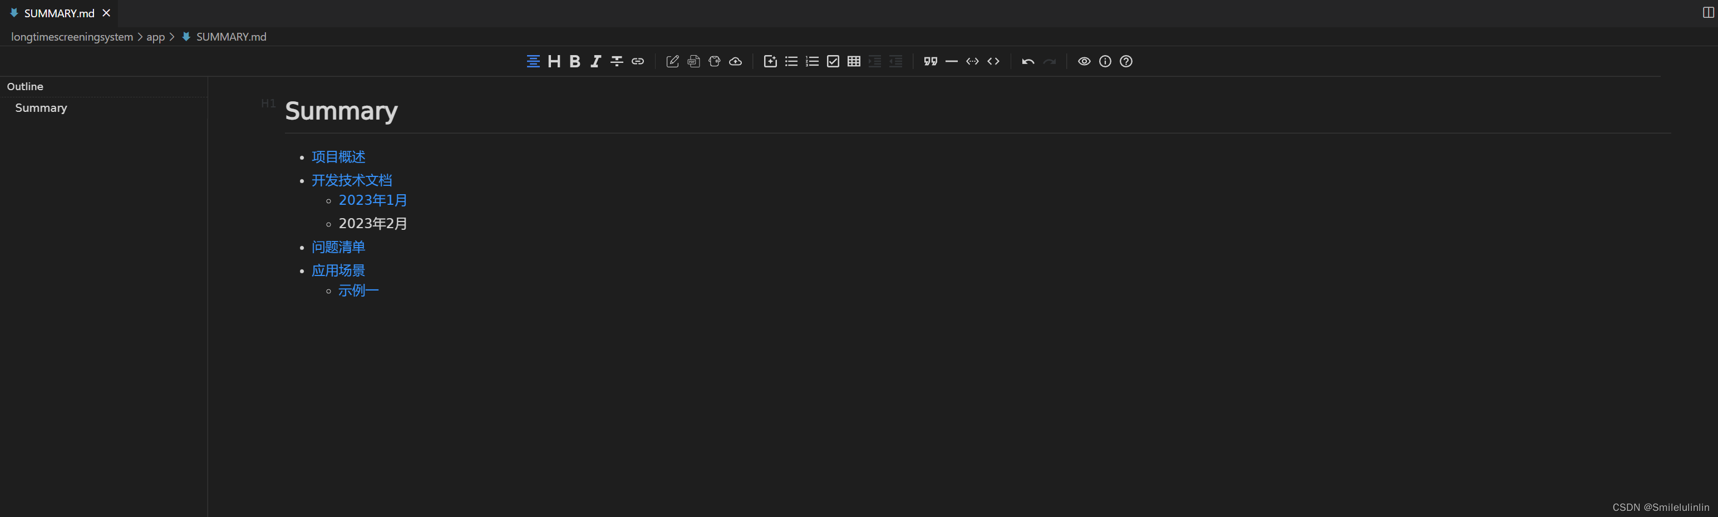Insert a table
Viewport: 1718px width, 517px height.
tap(854, 61)
